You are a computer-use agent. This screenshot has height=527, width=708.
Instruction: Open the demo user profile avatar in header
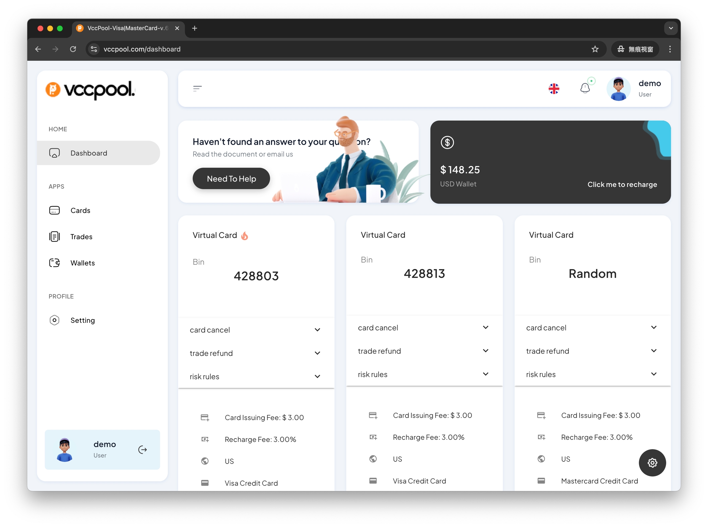618,89
